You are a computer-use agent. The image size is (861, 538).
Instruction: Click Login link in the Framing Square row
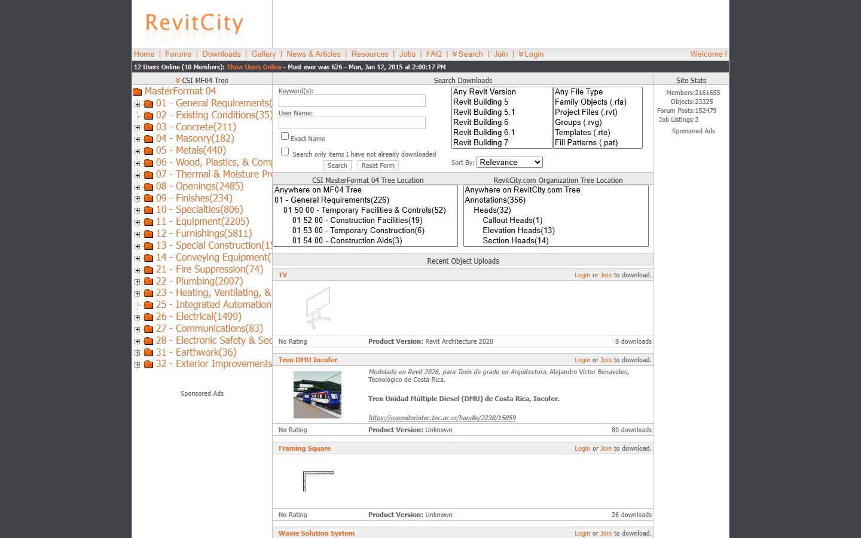[582, 448]
